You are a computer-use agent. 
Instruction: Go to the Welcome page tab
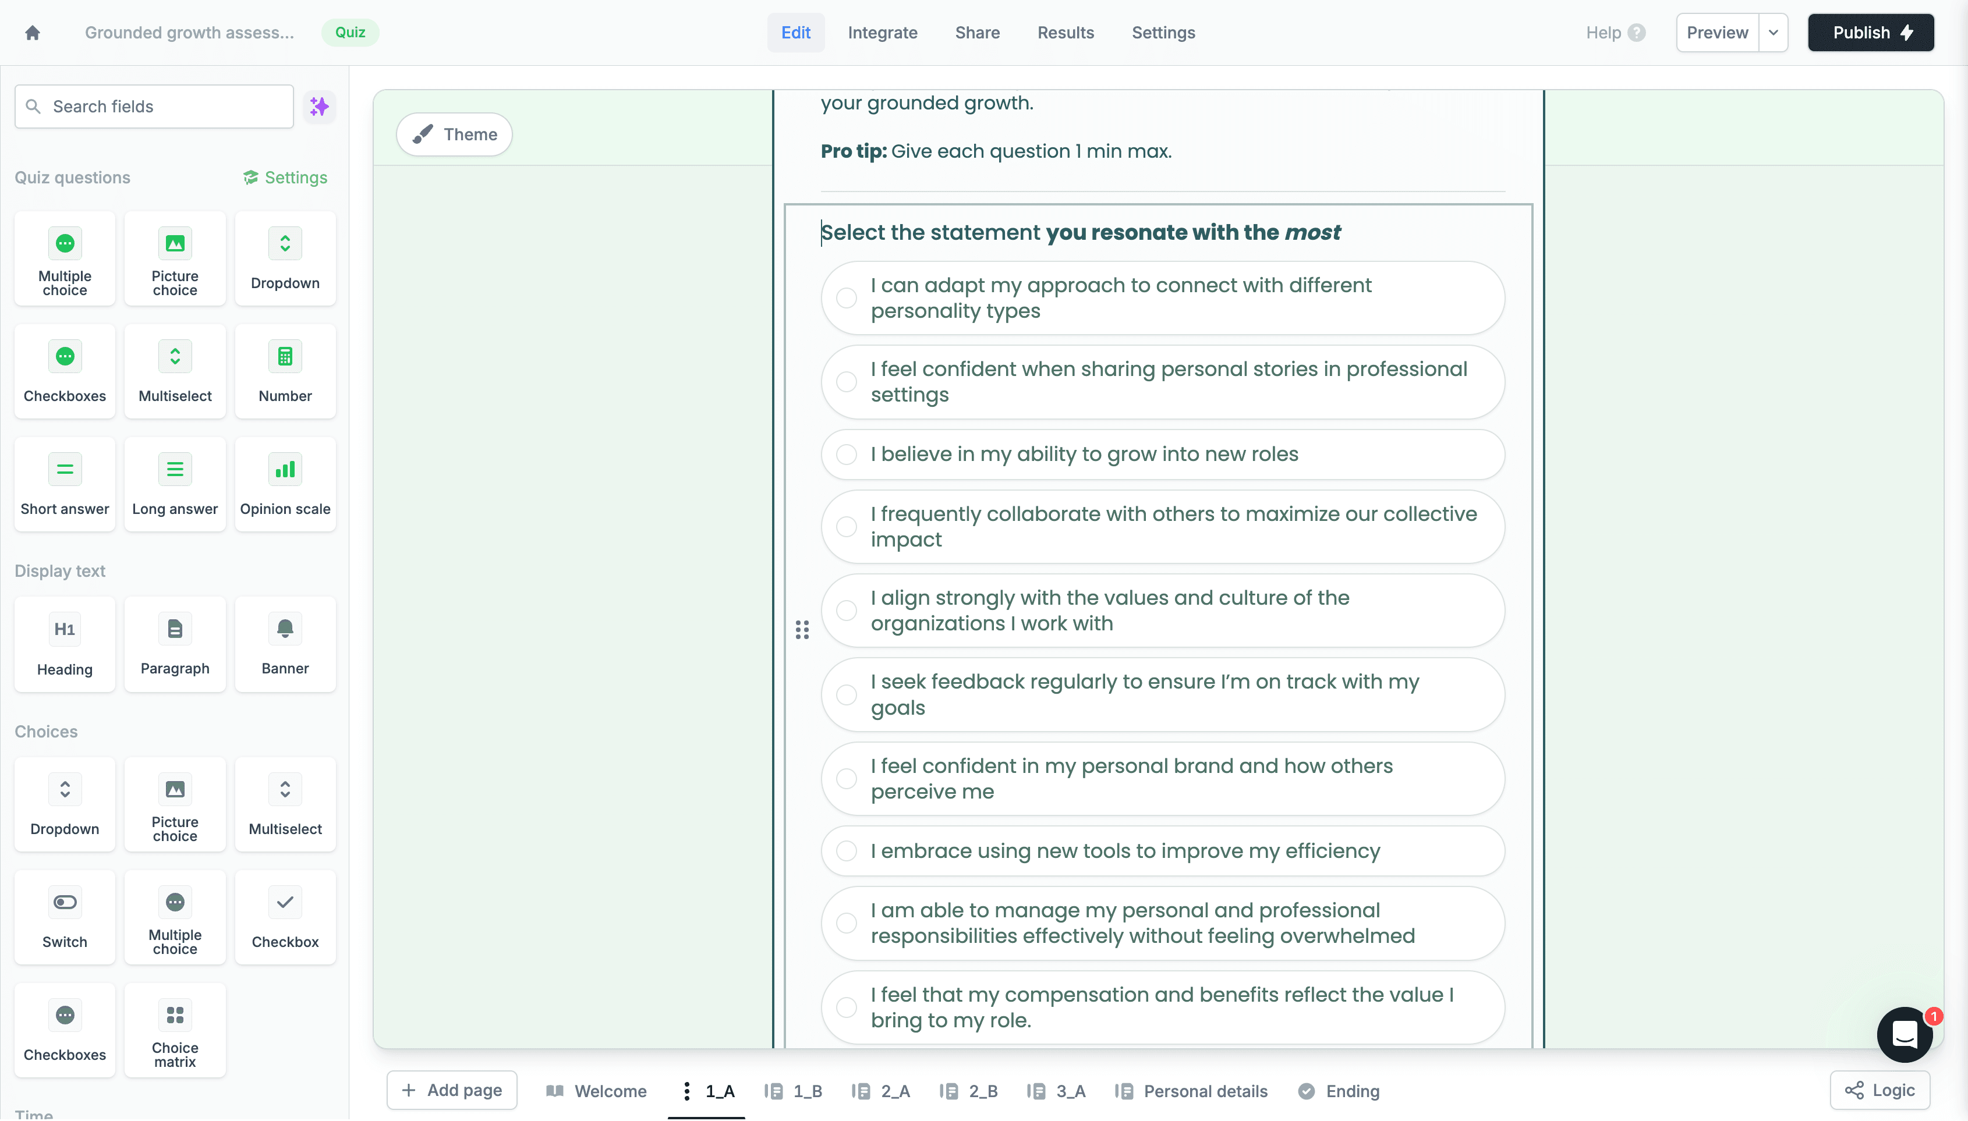(x=597, y=1091)
